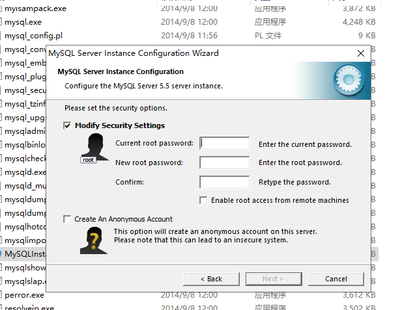
Task: Click the PL 文件 type cell
Action: [x=268, y=36]
